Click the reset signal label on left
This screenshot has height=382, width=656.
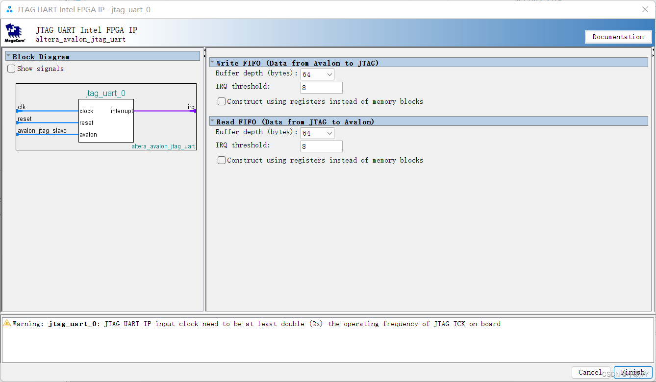tap(25, 119)
